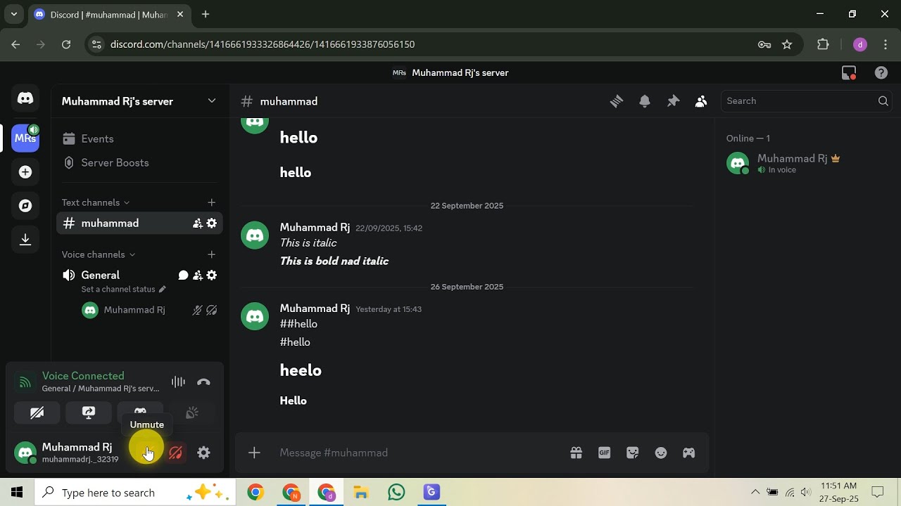Open the Threads icon in channel header
The height and width of the screenshot is (506, 901).
[617, 101]
